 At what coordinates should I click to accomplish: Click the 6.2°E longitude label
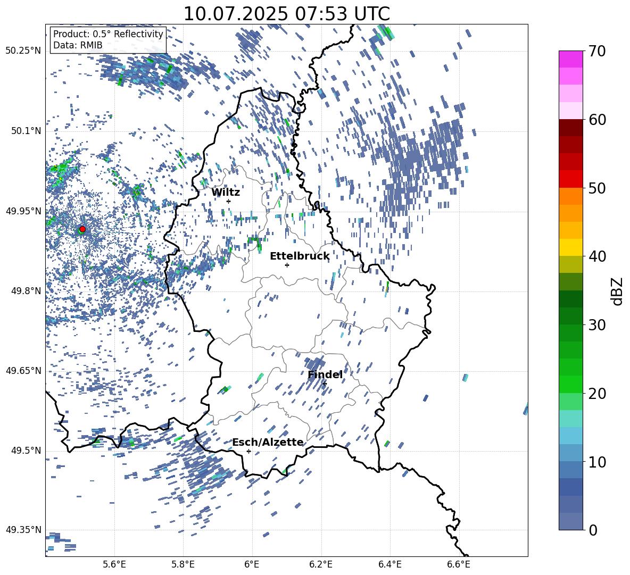(321, 564)
